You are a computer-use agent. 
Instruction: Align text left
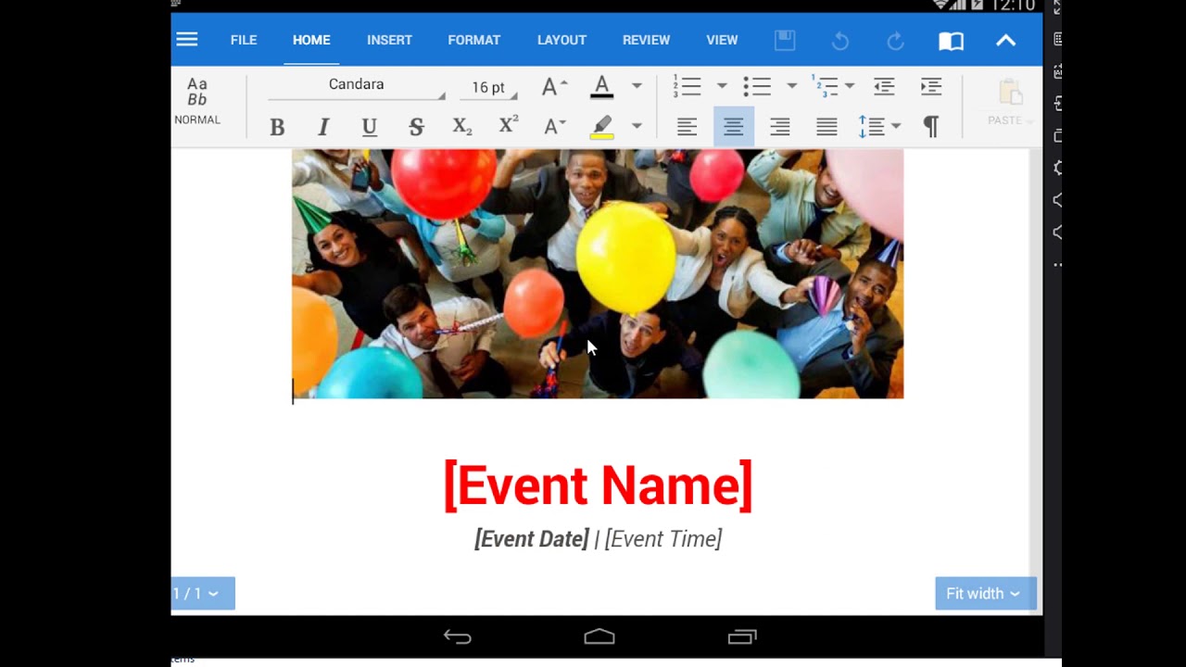point(687,127)
